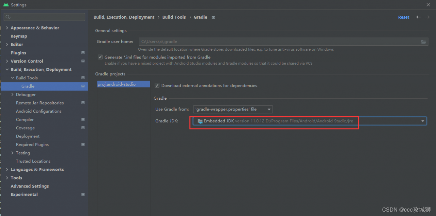The width and height of the screenshot is (436, 216).
Task: Open Android Configurations settings page
Action: tap(38, 111)
